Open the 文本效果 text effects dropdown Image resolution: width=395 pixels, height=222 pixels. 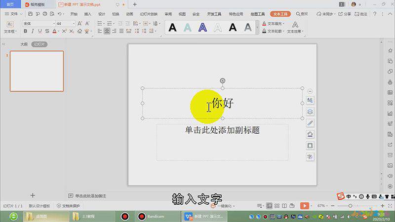coord(295,28)
